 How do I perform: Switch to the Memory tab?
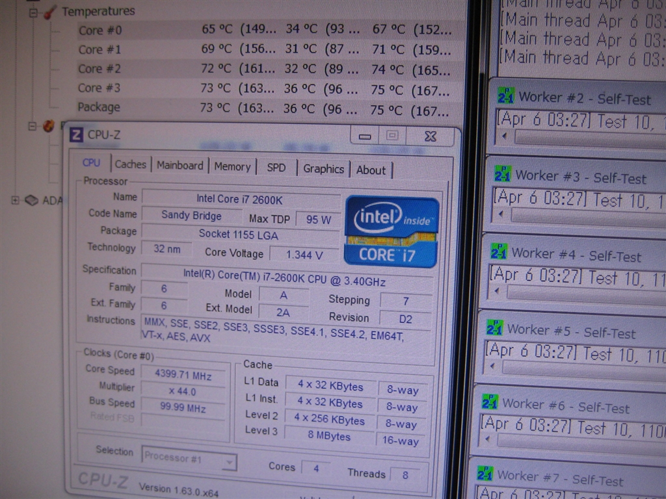point(232,167)
